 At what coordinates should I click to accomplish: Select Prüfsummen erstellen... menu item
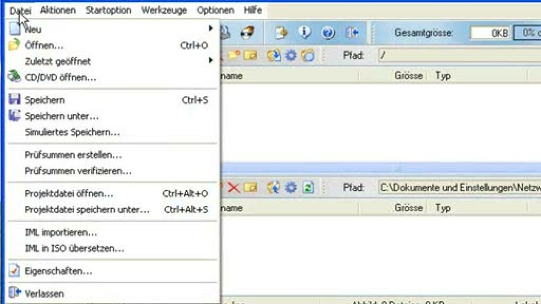(73, 155)
